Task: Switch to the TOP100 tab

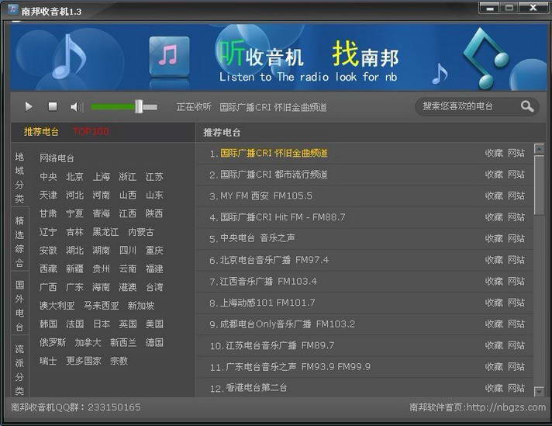Action: 91,131
